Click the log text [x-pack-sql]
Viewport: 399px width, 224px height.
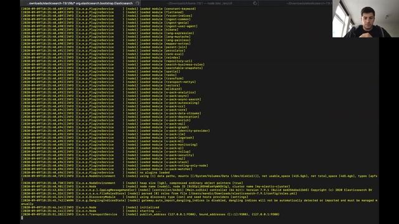point(175,159)
